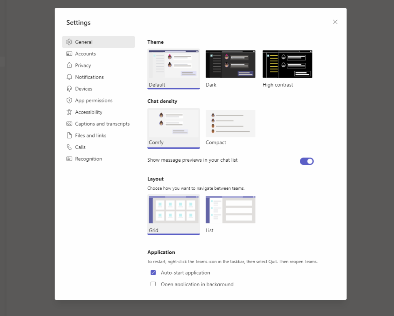Open Devices settings
Image resolution: width=394 pixels, height=316 pixels.
(98, 89)
